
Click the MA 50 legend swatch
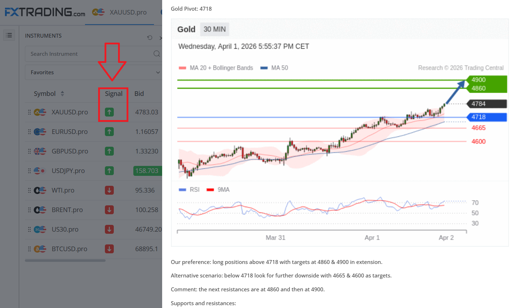click(x=264, y=68)
